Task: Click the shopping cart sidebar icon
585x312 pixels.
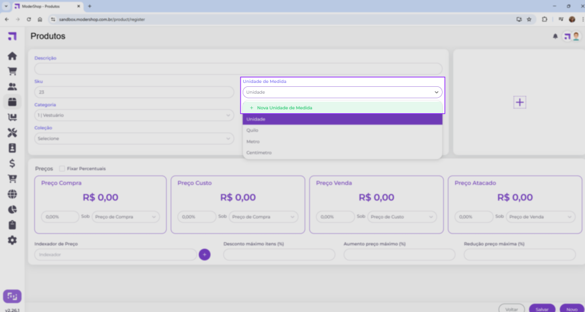Action: click(12, 71)
